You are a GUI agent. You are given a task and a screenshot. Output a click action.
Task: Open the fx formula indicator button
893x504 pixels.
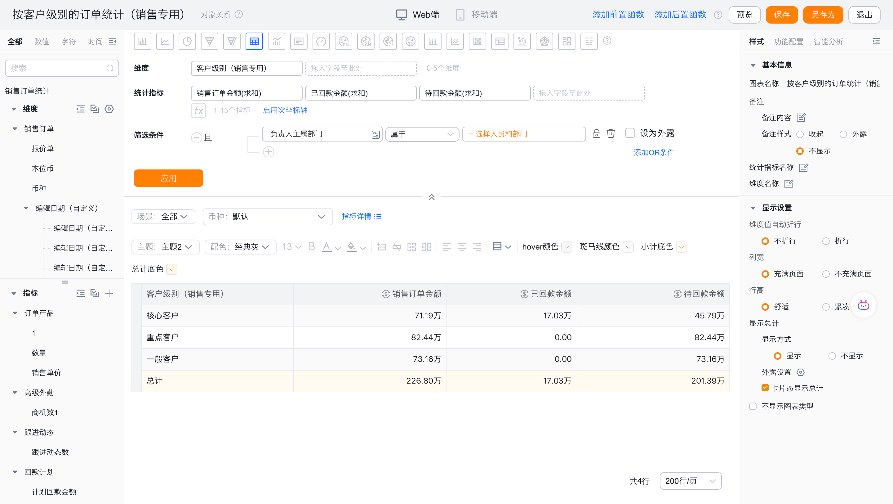pos(198,110)
